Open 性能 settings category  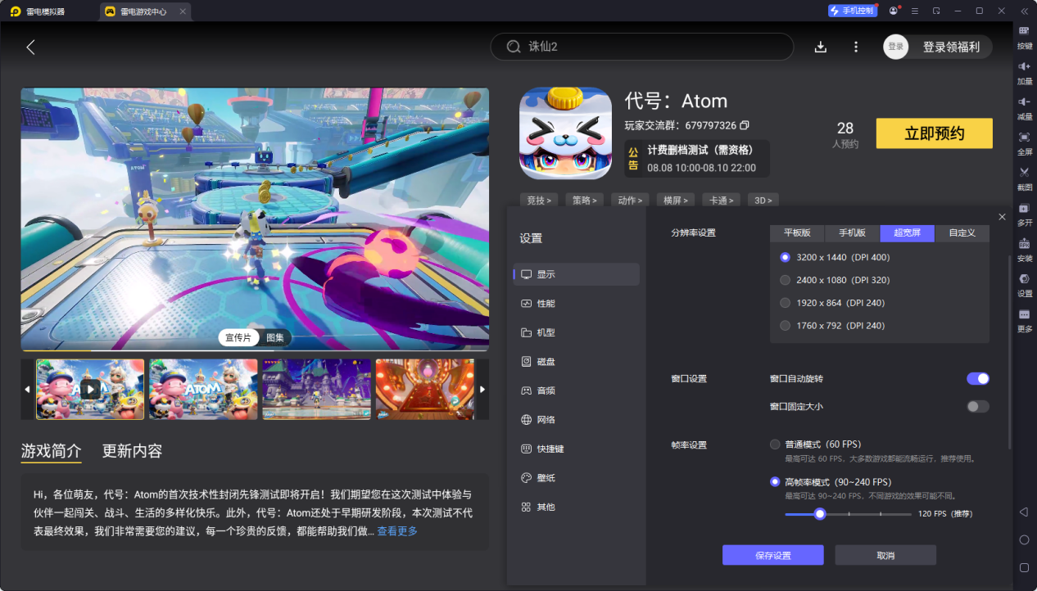pos(576,304)
